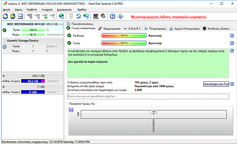The width and height of the screenshot is (237, 144).
Task: Click the WDC disk health 100 % bar
Action: click(33, 30)
